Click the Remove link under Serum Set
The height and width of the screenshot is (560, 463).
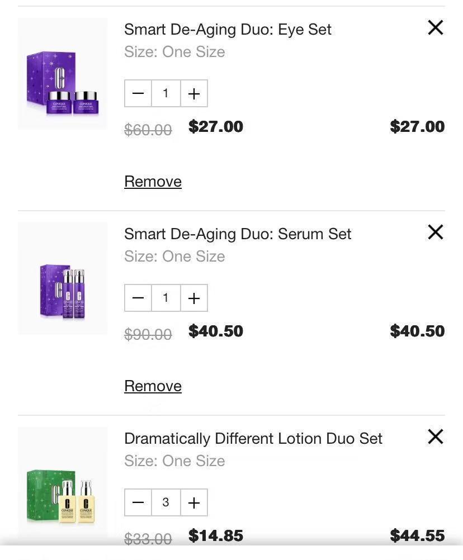153,386
